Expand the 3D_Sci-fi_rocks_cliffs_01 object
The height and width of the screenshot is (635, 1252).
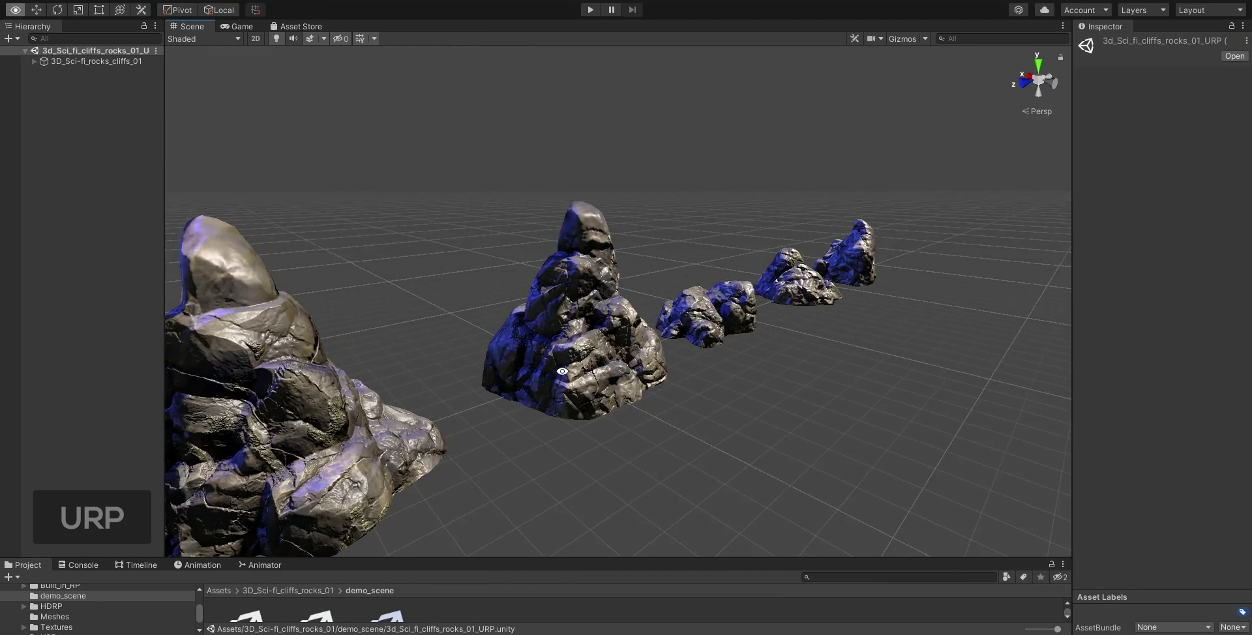[34, 61]
